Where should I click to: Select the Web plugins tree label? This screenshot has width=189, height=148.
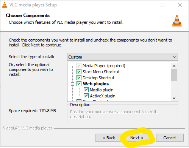tap(96, 84)
